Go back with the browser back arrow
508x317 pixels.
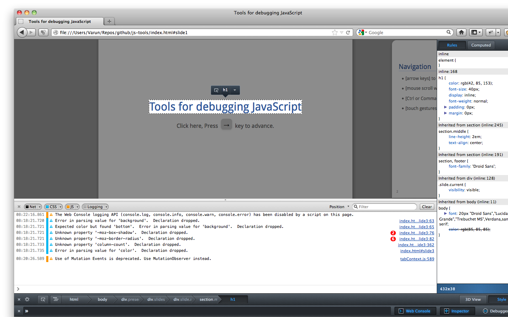coord(22,32)
